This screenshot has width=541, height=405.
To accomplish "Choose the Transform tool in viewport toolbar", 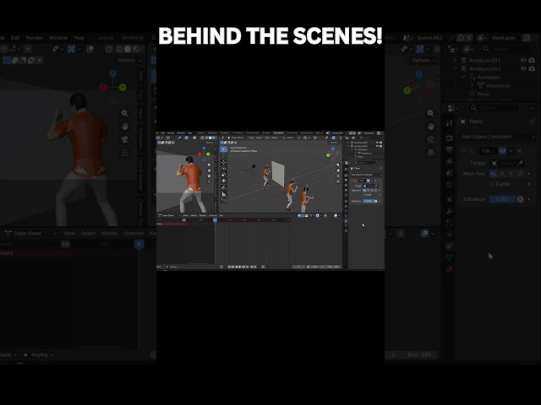I will click(223, 181).
